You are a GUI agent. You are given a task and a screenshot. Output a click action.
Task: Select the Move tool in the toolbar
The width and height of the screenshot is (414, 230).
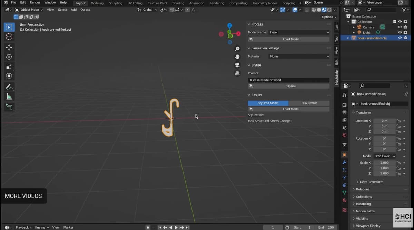point(9,47)
